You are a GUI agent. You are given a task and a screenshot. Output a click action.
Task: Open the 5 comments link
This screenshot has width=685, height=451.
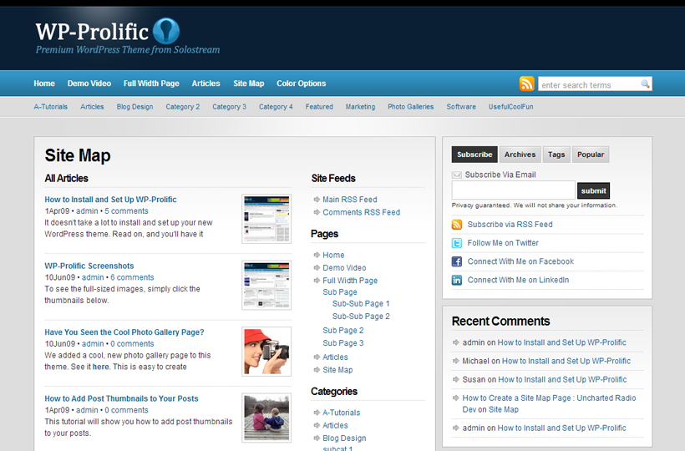126,210
